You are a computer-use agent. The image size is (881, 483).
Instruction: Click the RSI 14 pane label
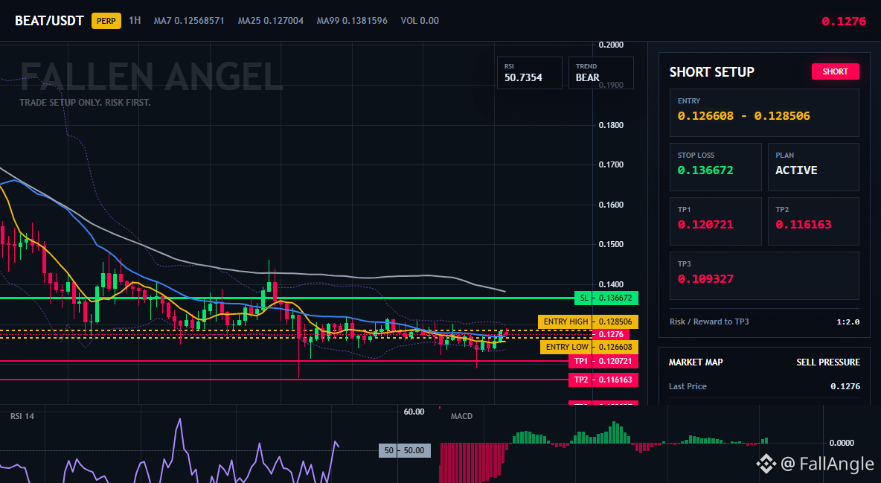[x=22, y=416]
